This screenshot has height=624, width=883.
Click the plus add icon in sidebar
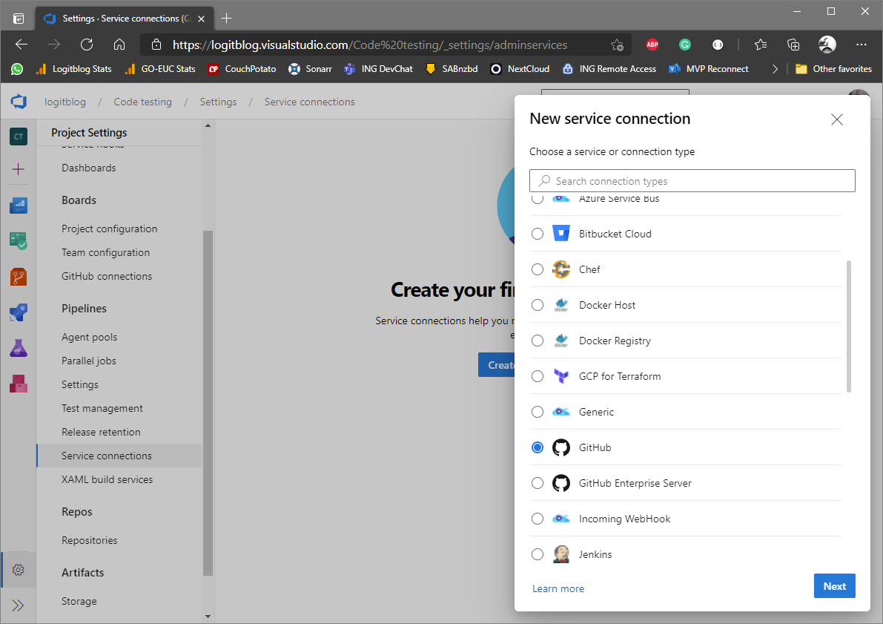[x=19, y=169]
